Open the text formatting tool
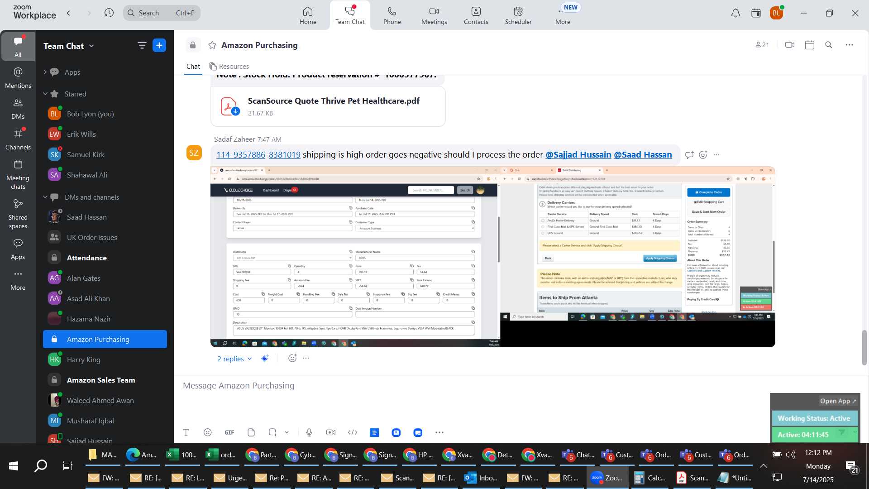The height and width of the screenshot is (489, 869). click(x=186, y=432)
